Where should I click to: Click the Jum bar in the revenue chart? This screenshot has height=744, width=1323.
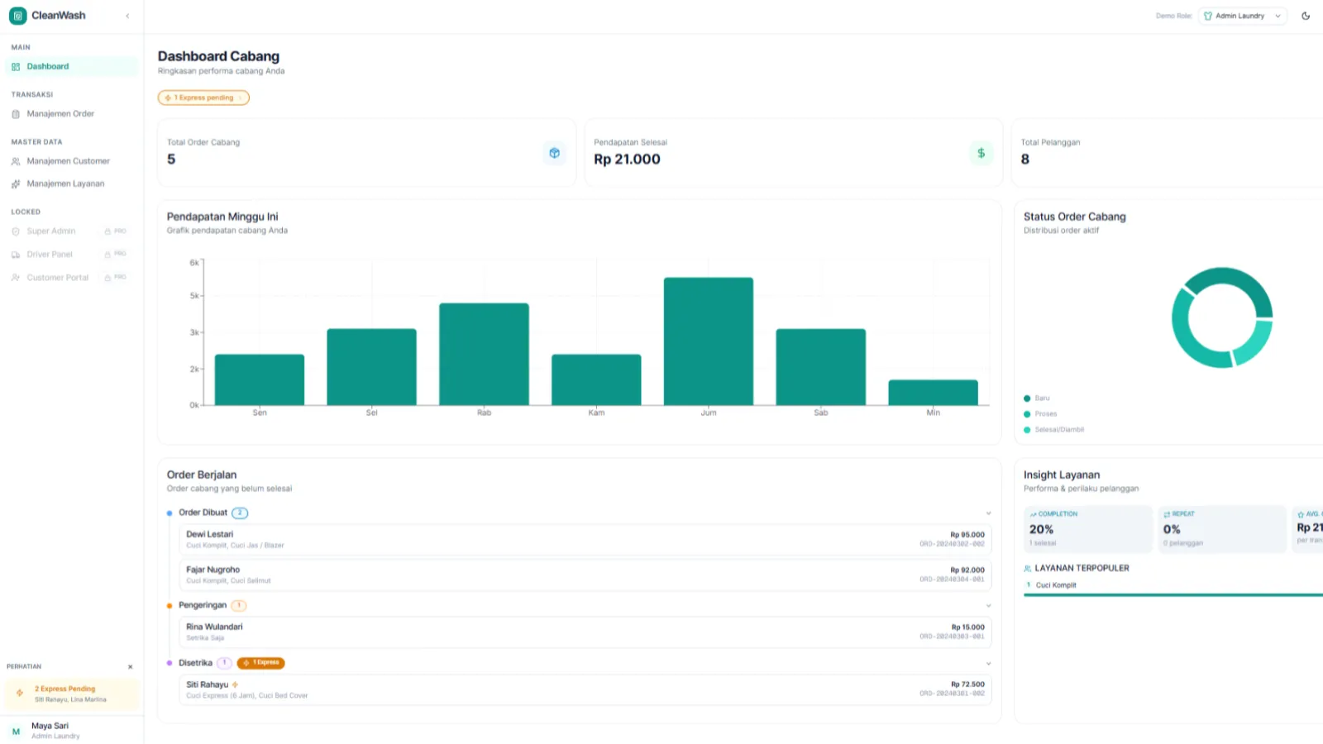pyautogui.click(x=709, y=341)
